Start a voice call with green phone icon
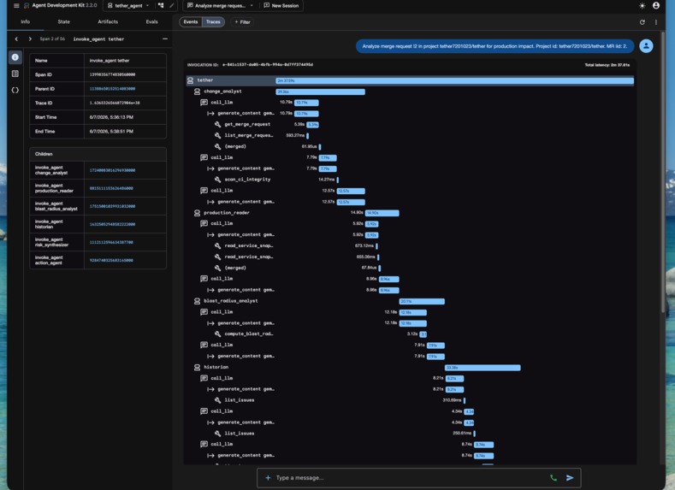This screenshot has width=675, height=490. click(554, 478)
